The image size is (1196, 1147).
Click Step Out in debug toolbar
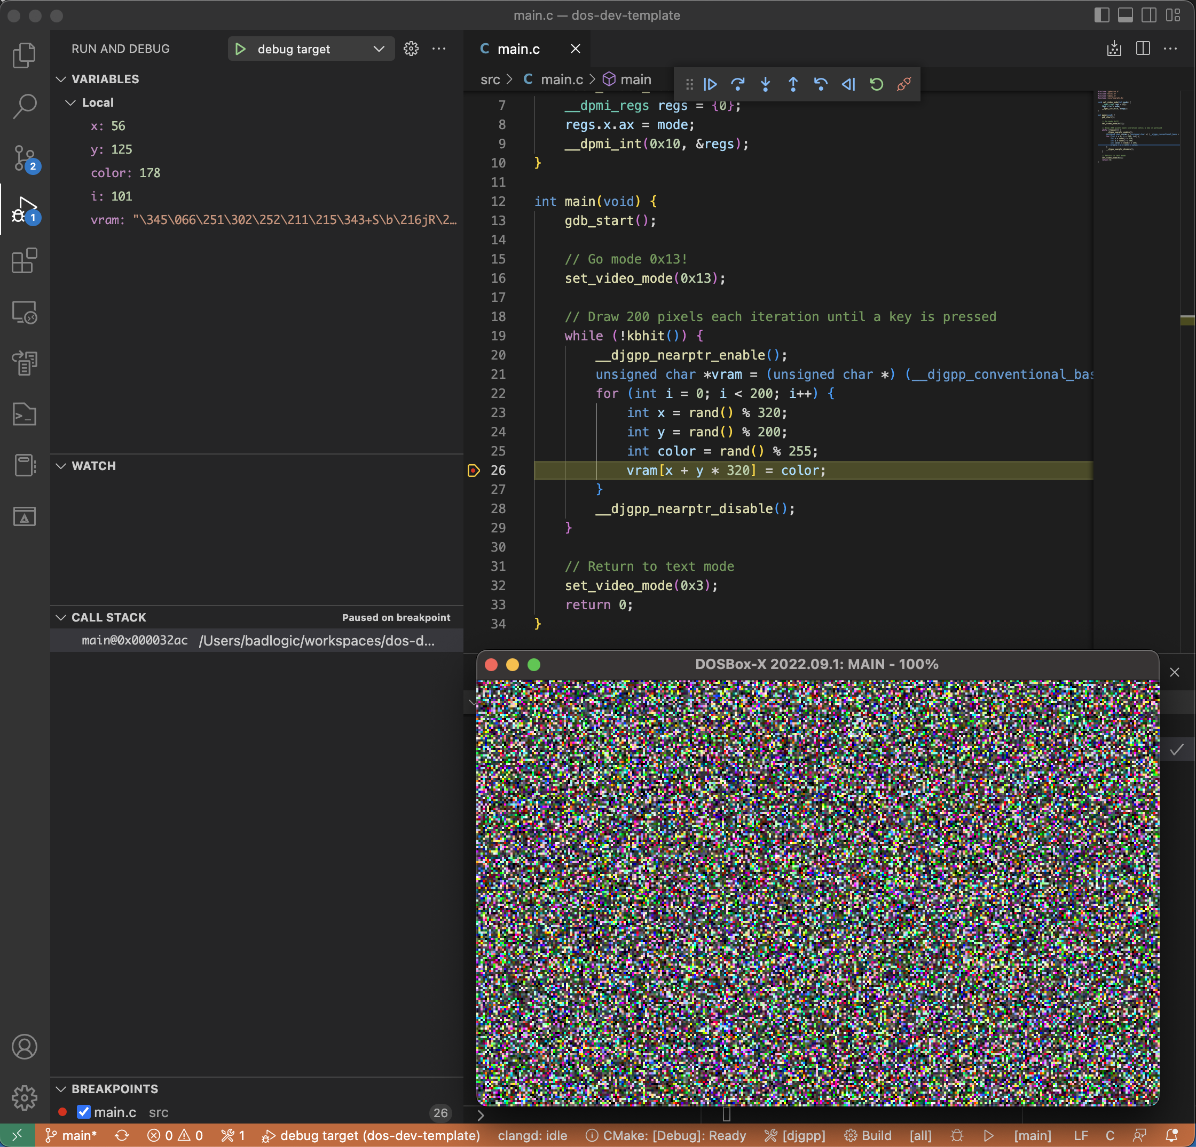pyautogui.click(x=793, y=84)
